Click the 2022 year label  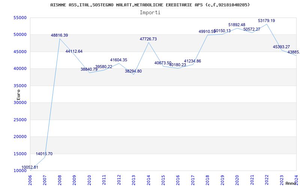click(267, 180)
